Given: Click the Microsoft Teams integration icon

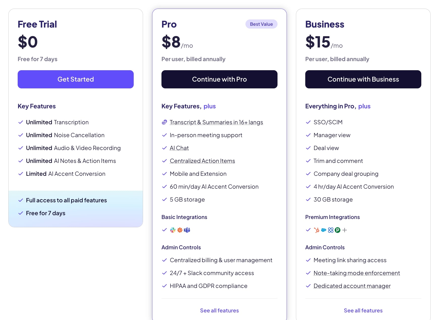Looking at the screenshot, I should pos(187,230).
